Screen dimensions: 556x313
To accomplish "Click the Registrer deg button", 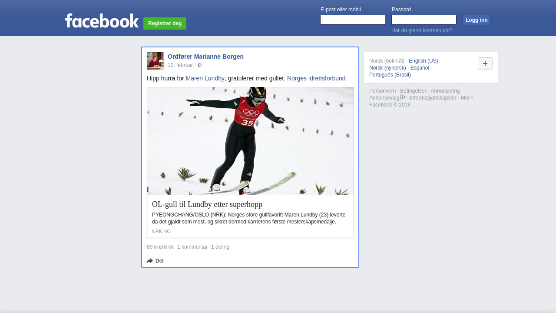I will [x=165, y=23].
